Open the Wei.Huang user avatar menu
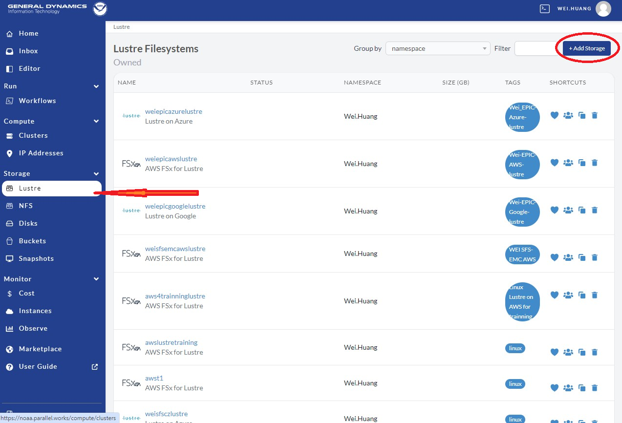622x423 pixels. tap(603, 9)
